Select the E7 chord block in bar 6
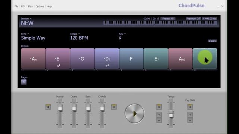 point(156,59)
